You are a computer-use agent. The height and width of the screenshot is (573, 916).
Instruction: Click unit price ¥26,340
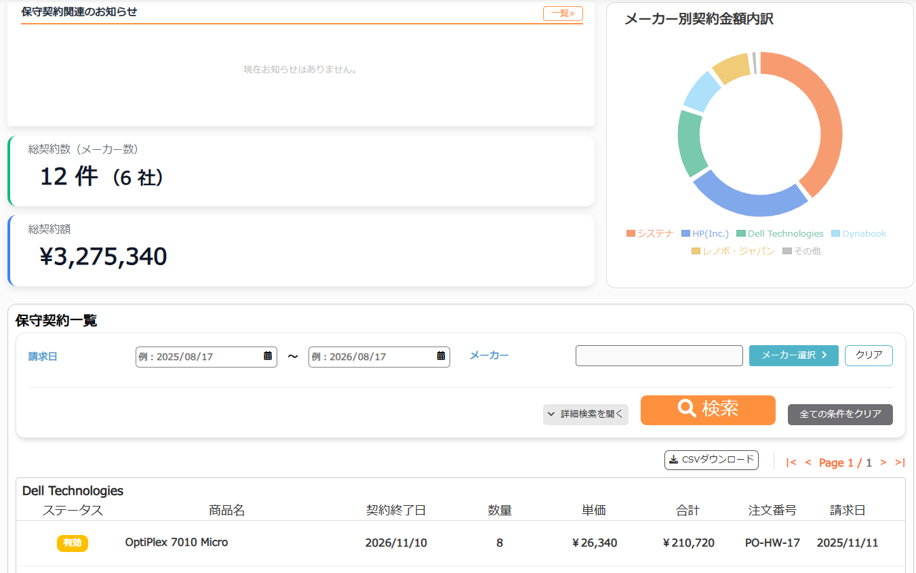point(595,543)
